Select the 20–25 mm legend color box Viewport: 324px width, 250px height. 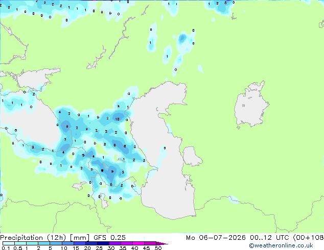[91, 243]
